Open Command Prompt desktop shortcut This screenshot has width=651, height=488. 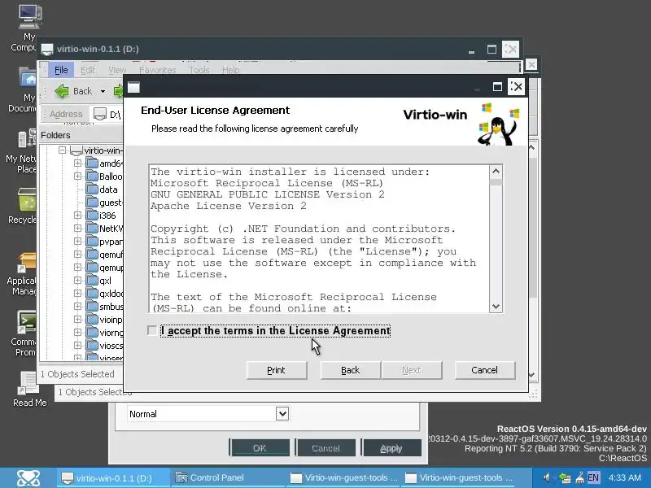27,322
